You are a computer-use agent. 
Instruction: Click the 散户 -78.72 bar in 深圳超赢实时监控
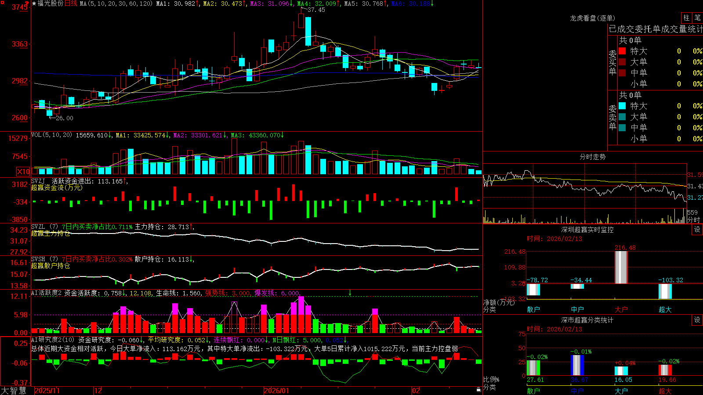(x=533, y=290)
